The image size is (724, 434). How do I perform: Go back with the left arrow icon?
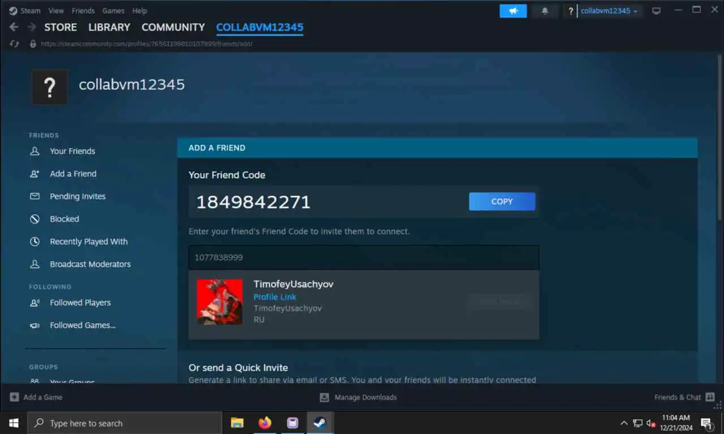click(x=14, y=27)
